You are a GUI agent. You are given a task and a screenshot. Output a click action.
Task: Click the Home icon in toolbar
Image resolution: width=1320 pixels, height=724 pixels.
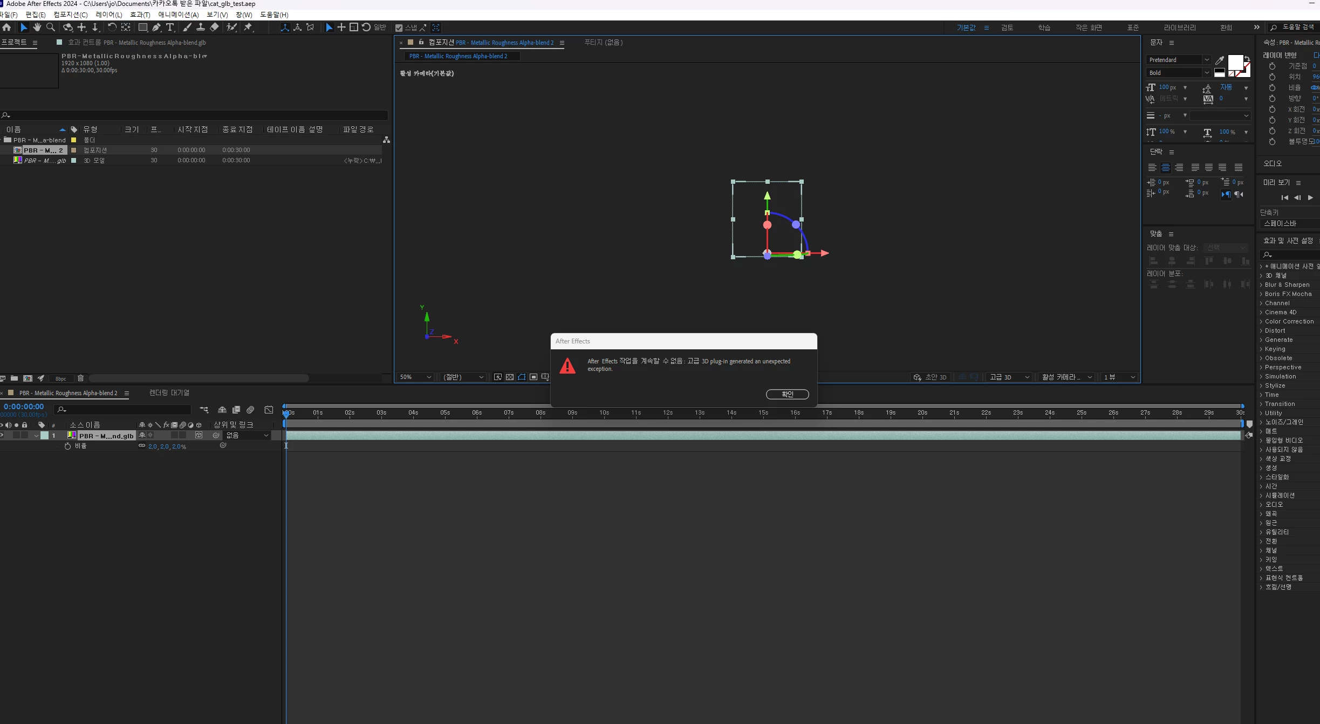click(x=6, y=27)
